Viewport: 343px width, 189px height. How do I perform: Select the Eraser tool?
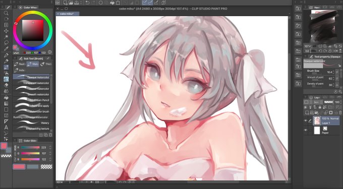pyautogui.click(x=6, y=85)
